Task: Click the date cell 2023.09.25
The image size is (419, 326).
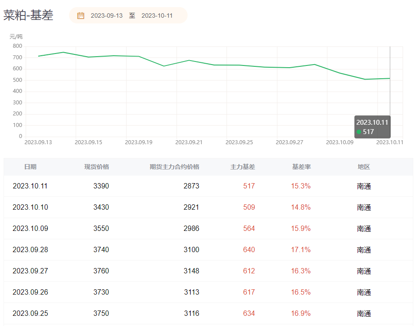Action: click(x=30, y=313)
